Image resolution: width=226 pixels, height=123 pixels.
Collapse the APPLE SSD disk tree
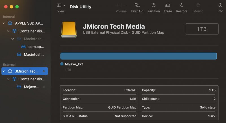click(x=4, y=23)
